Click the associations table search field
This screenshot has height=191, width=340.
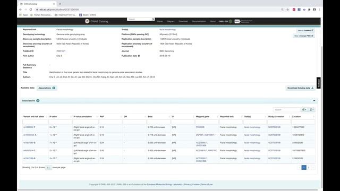[286, 110]
